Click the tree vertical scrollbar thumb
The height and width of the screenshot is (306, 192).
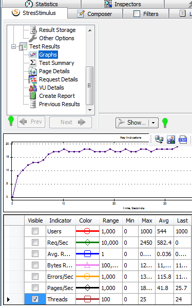(89, 86)
